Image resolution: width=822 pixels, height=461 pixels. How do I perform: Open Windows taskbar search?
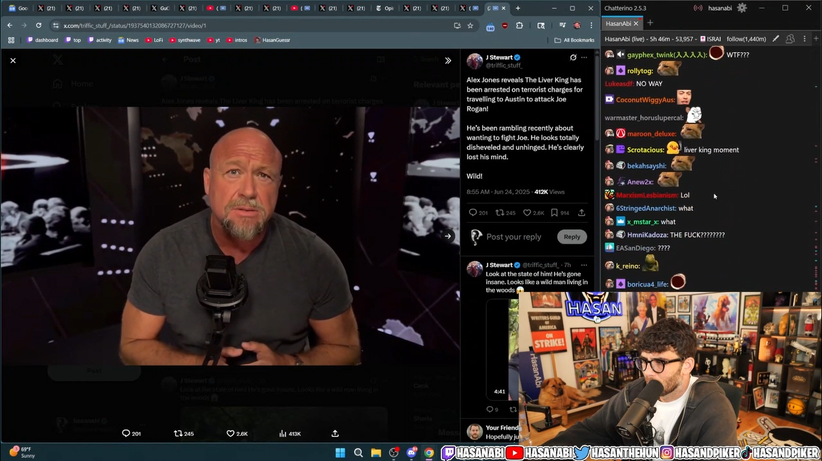358,453
